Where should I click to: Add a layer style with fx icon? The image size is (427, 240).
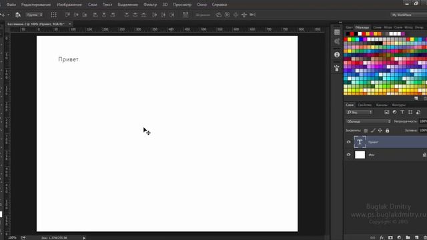tap(382, 237)
